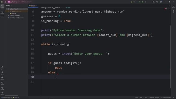The height and width of the screenshot is (99, 176).
Task: Open Code With Me icon
Action: pos(153,2)
